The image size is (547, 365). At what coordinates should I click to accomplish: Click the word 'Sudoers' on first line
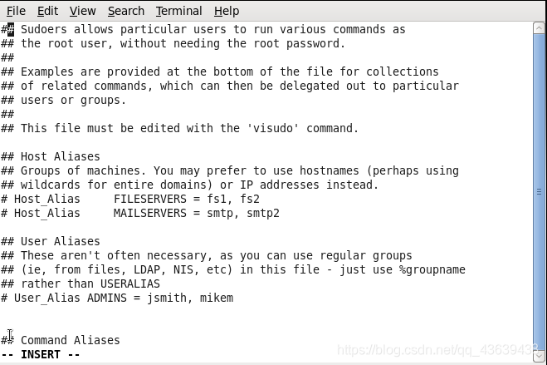pyautogui.click(x=44, y=29)
